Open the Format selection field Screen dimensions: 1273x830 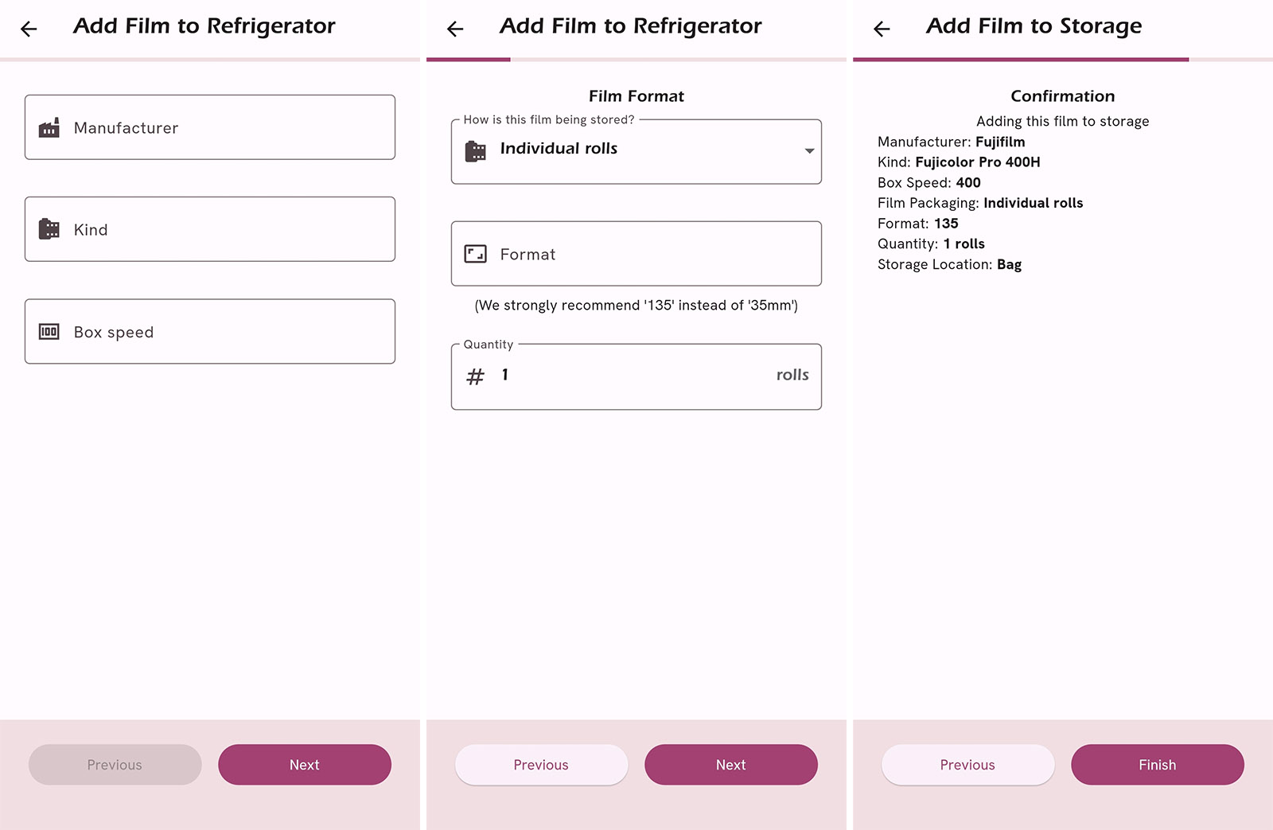(636, 254)
